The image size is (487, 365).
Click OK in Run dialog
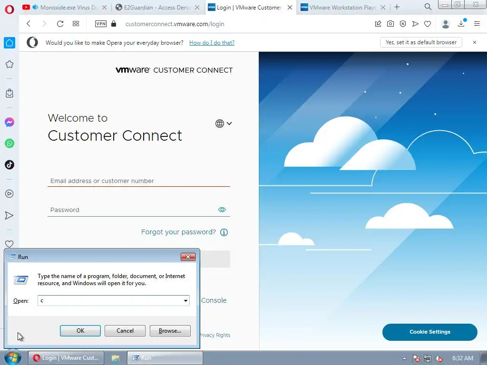pyautogui.click(x=80, y=331)
